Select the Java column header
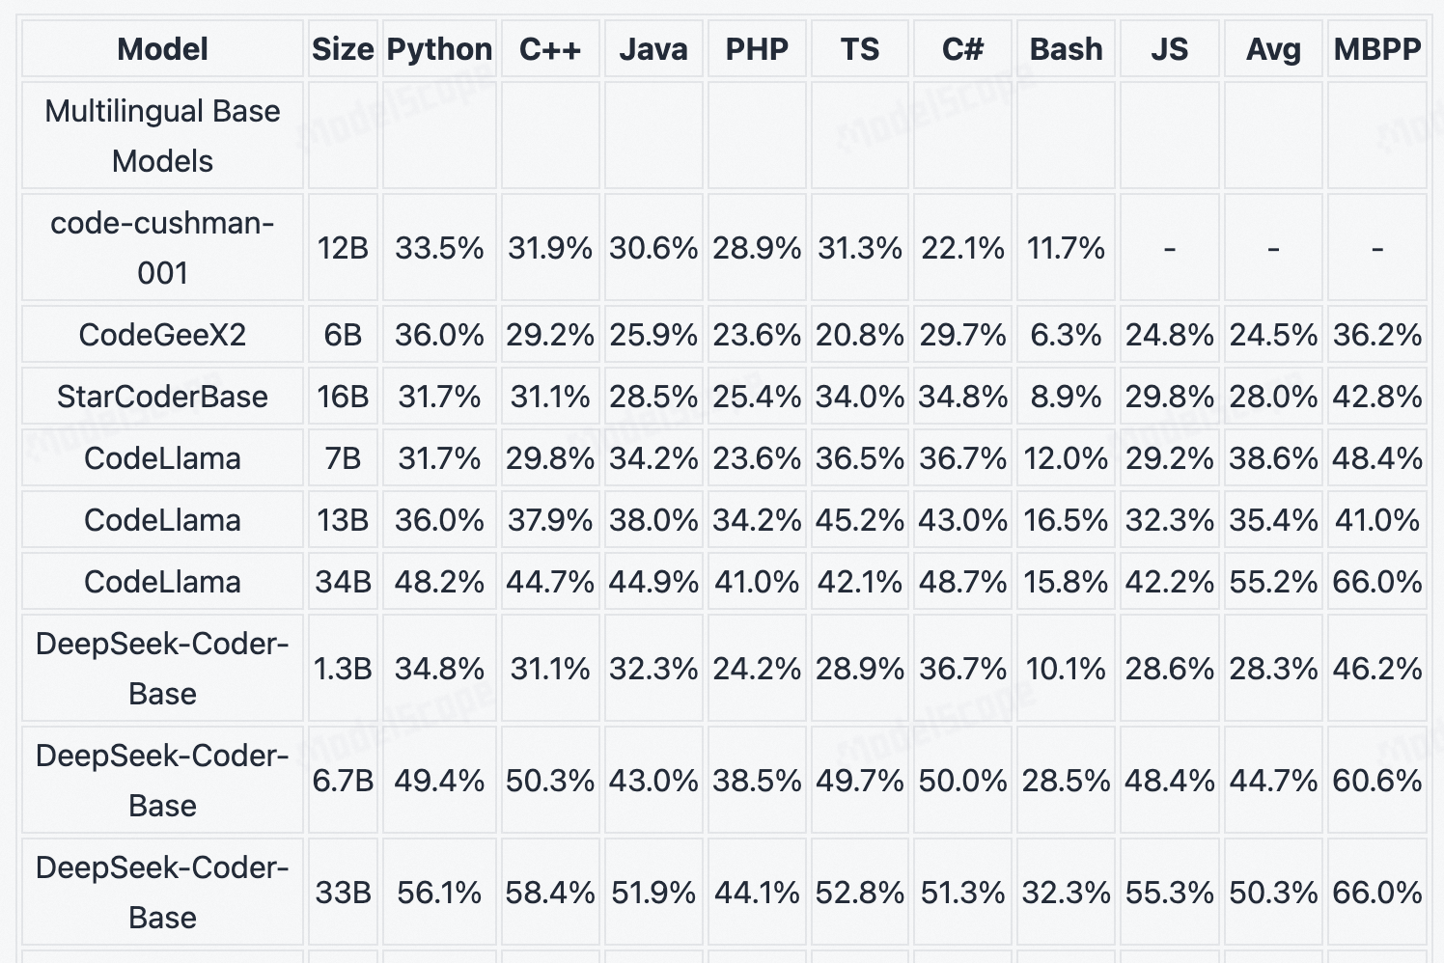1444x963 pixels. (x=653, y=49)
